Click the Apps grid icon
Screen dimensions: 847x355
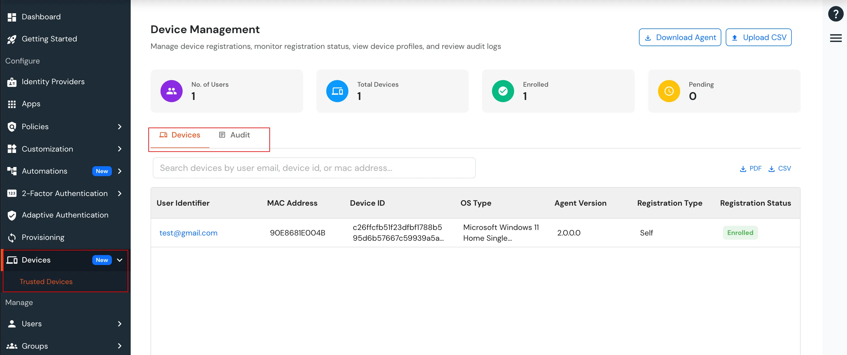(x=12, y=104)
